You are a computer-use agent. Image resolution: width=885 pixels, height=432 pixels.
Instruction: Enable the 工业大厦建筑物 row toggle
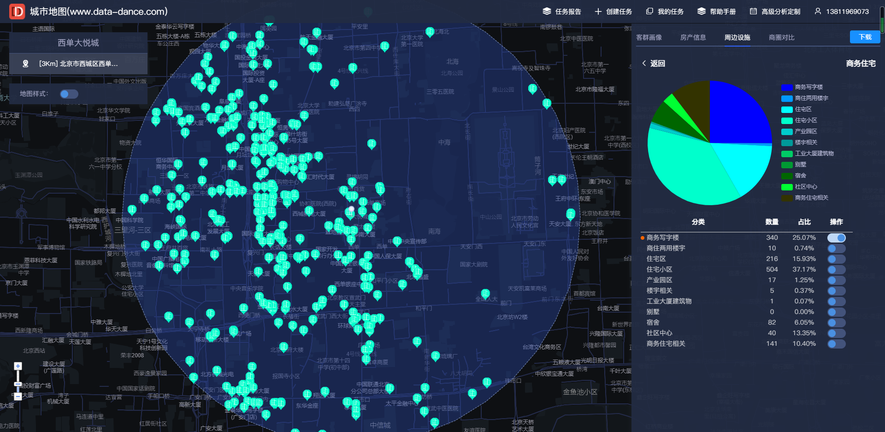pos(836,302)
